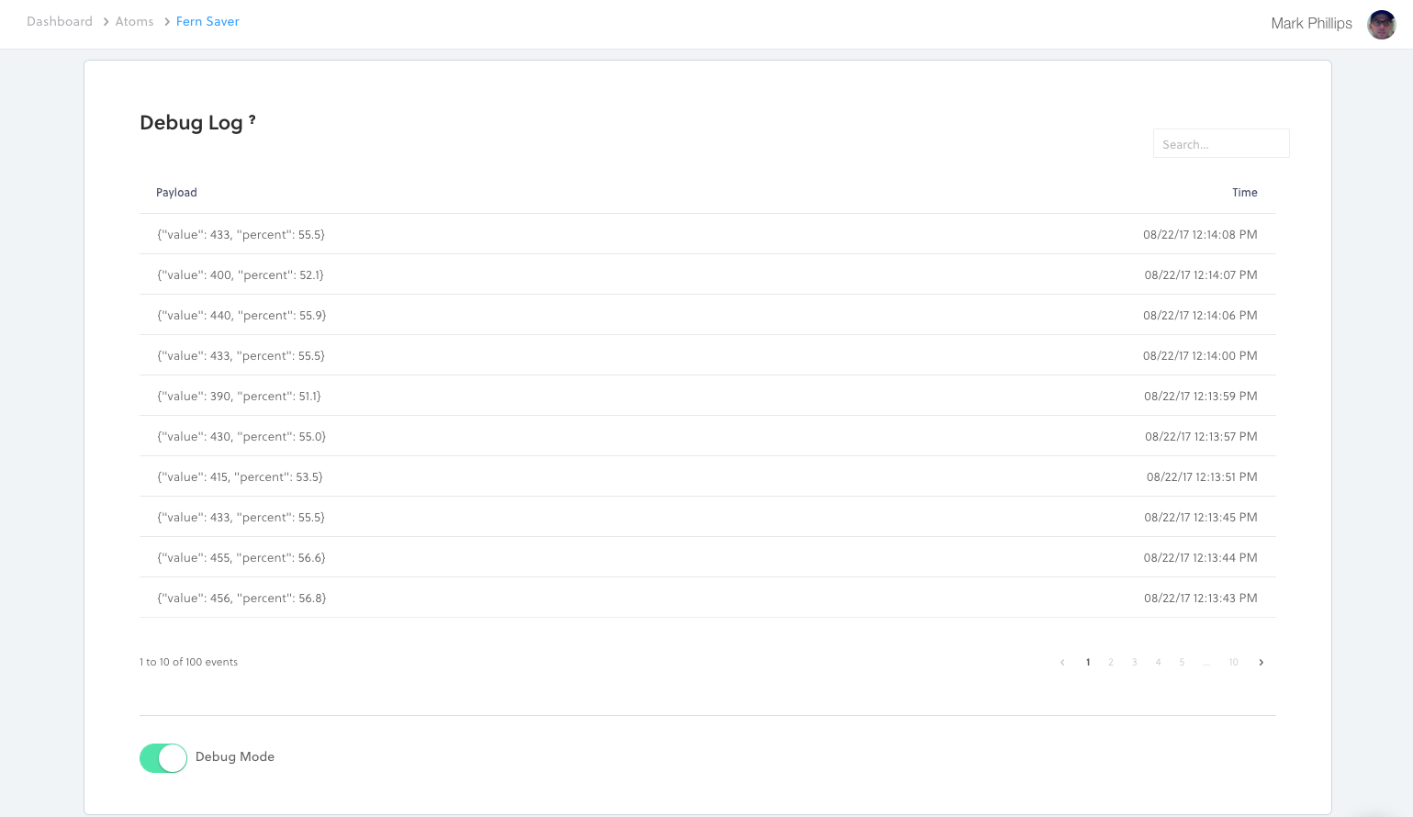Click the previous page left chevron
This screenshot has width=1413, height=817.
pos(1062,663)
